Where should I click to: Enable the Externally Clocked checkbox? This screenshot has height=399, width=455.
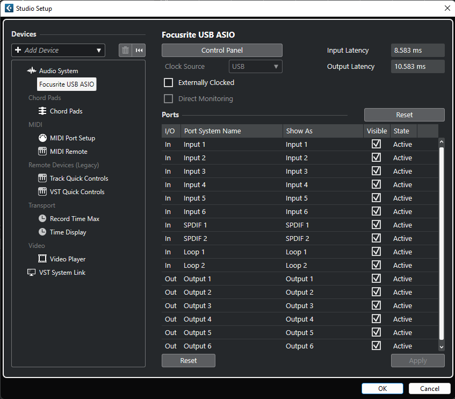coord(168,82)
